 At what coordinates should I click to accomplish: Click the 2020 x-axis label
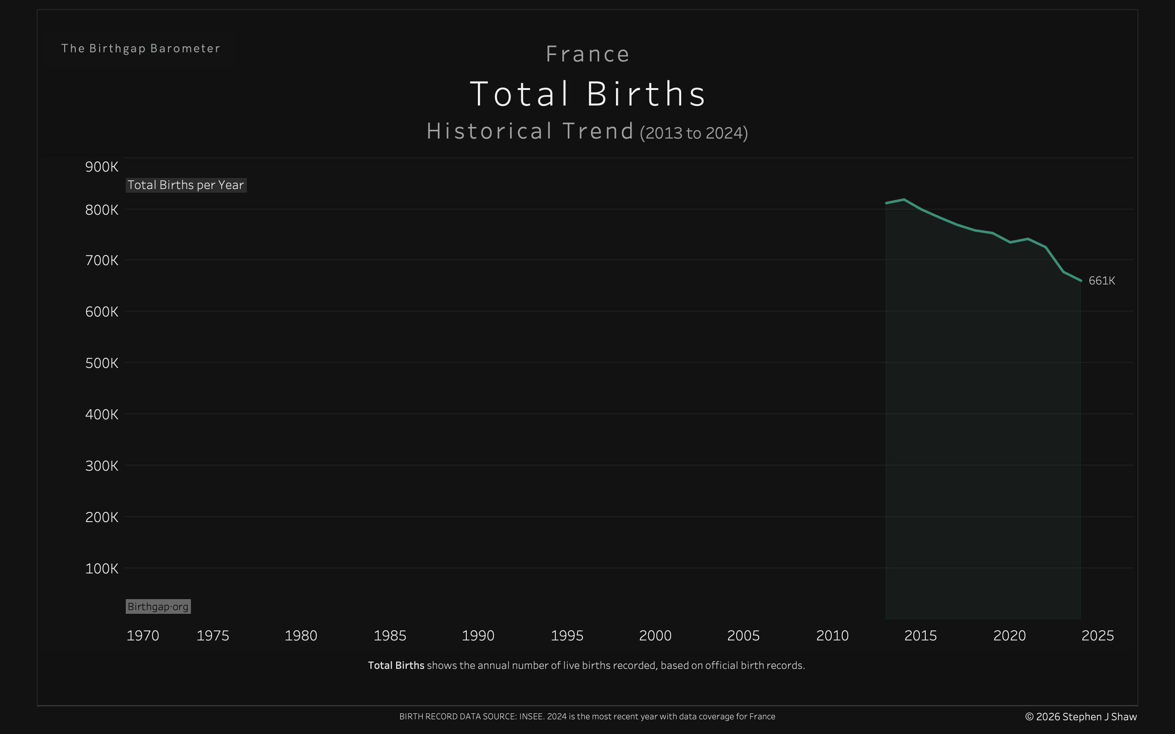tap(1009, 635)
